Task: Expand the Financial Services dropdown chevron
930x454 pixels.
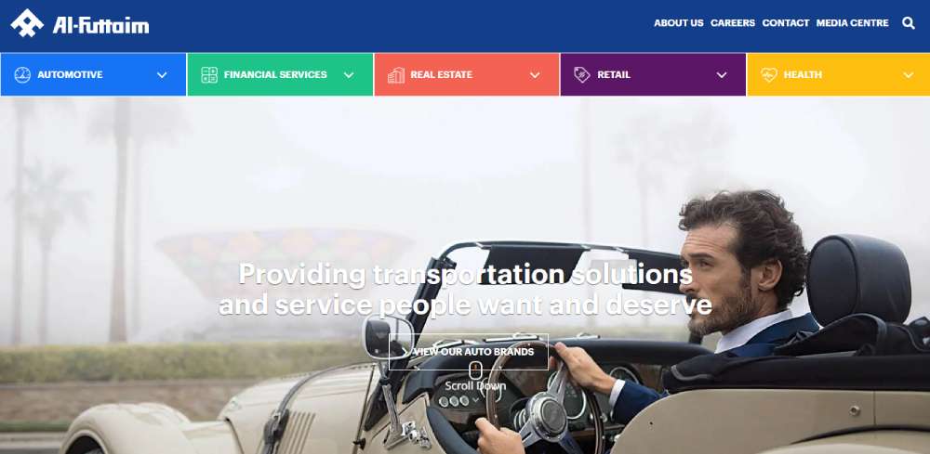Action: pyautogui.click(x=349, y=75)
